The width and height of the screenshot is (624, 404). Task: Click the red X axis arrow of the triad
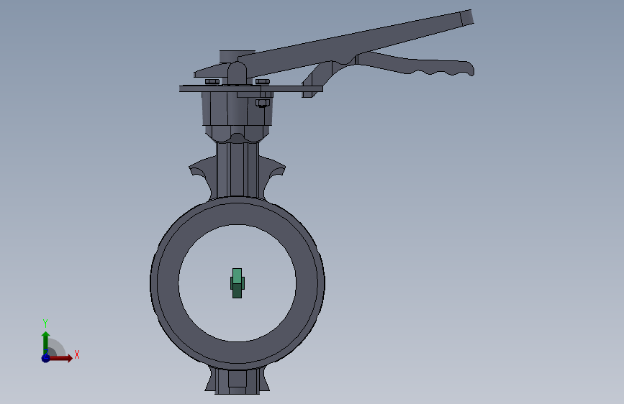click(60, 358)
